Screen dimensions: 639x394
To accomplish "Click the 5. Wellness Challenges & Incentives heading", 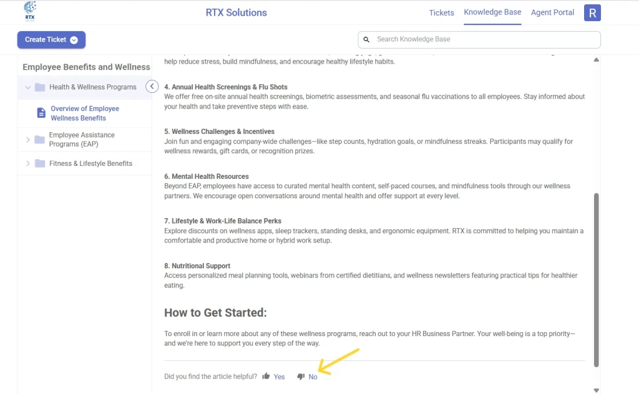I will tap(219, 132).
